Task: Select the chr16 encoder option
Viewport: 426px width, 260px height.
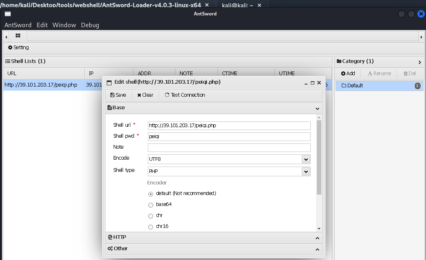Action: click(x=151, y=227)
